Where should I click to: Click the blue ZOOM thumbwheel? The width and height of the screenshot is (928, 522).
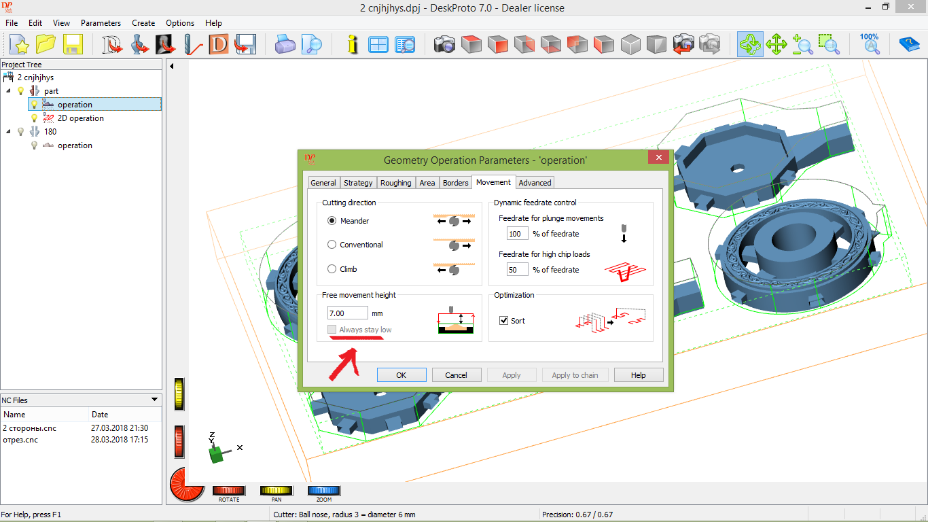pos(324,490)
